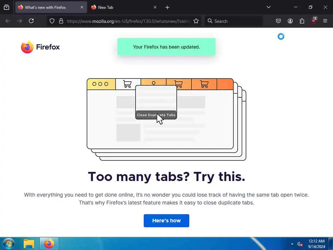This screenshot has width=333, height=250.
Task: Reload the current page
Action: pos(31,21)
